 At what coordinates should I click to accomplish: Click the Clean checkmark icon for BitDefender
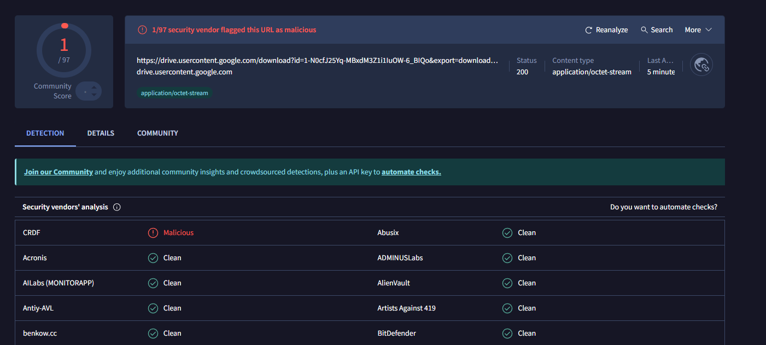coord(507,334)
